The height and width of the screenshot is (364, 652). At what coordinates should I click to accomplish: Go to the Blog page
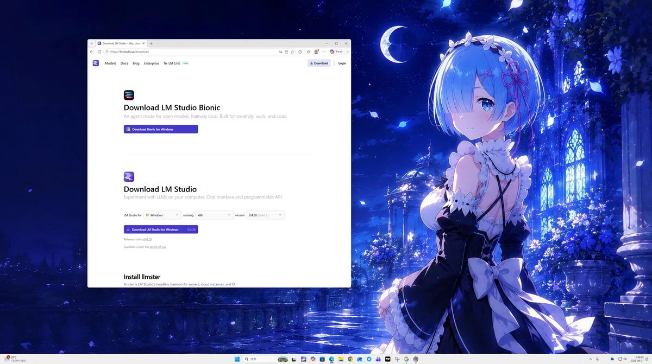(136, 63)
